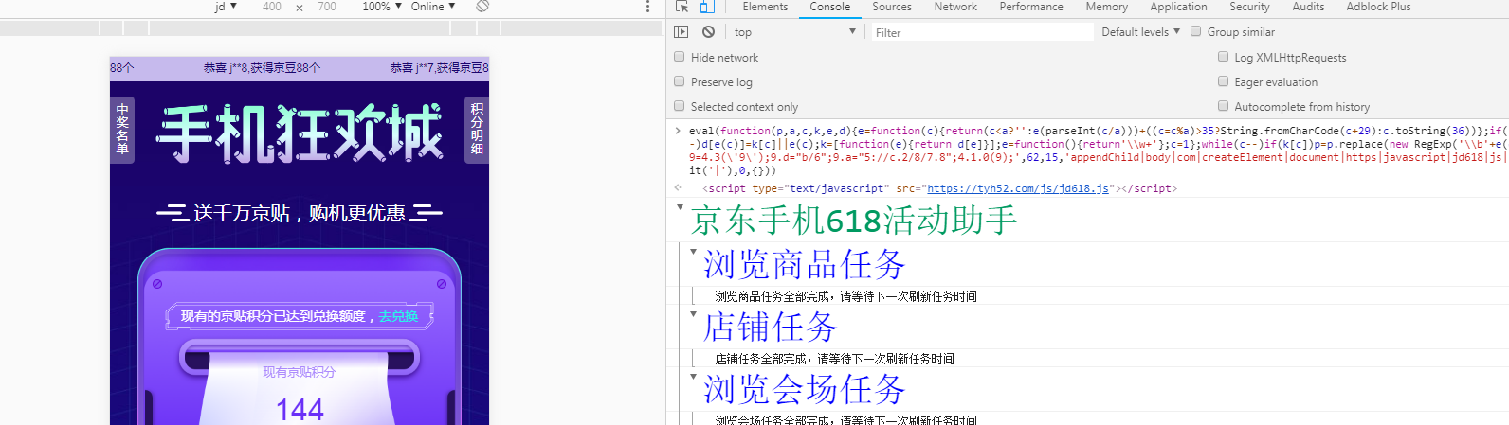Click the eval(function(p,a,c,k,e,d) console input
Viewport: 1509px width, 425px height.
[x=1098, y=151]
